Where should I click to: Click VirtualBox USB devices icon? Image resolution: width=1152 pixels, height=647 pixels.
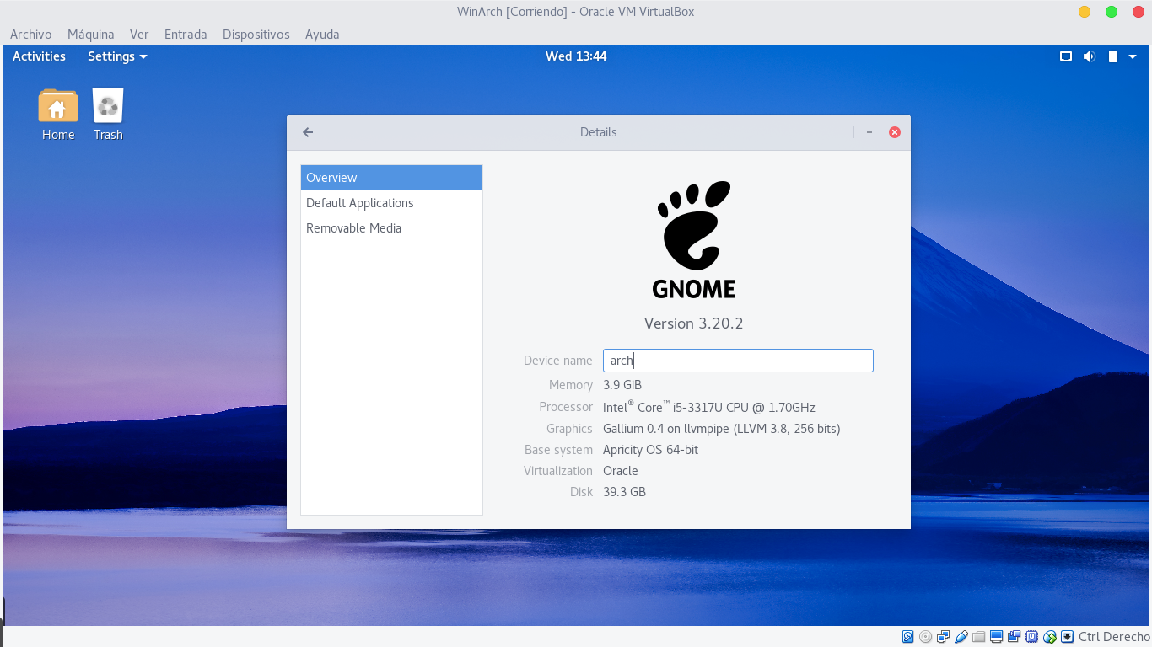[961, 637]
